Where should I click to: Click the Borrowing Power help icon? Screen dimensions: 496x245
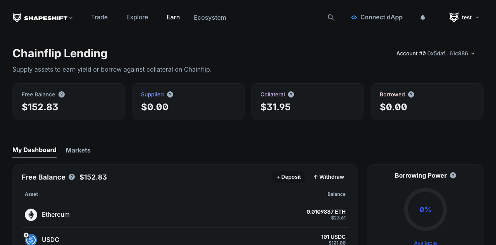(453, 175)
